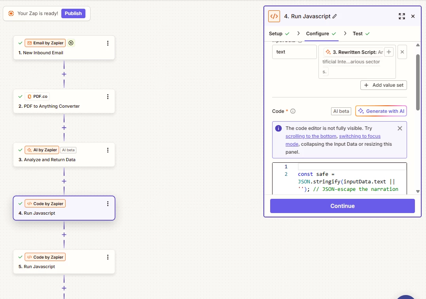Click the Zap status icon beside 'Your Zap is ready!'
Viewport: 426px width, 299px height.
11,13
